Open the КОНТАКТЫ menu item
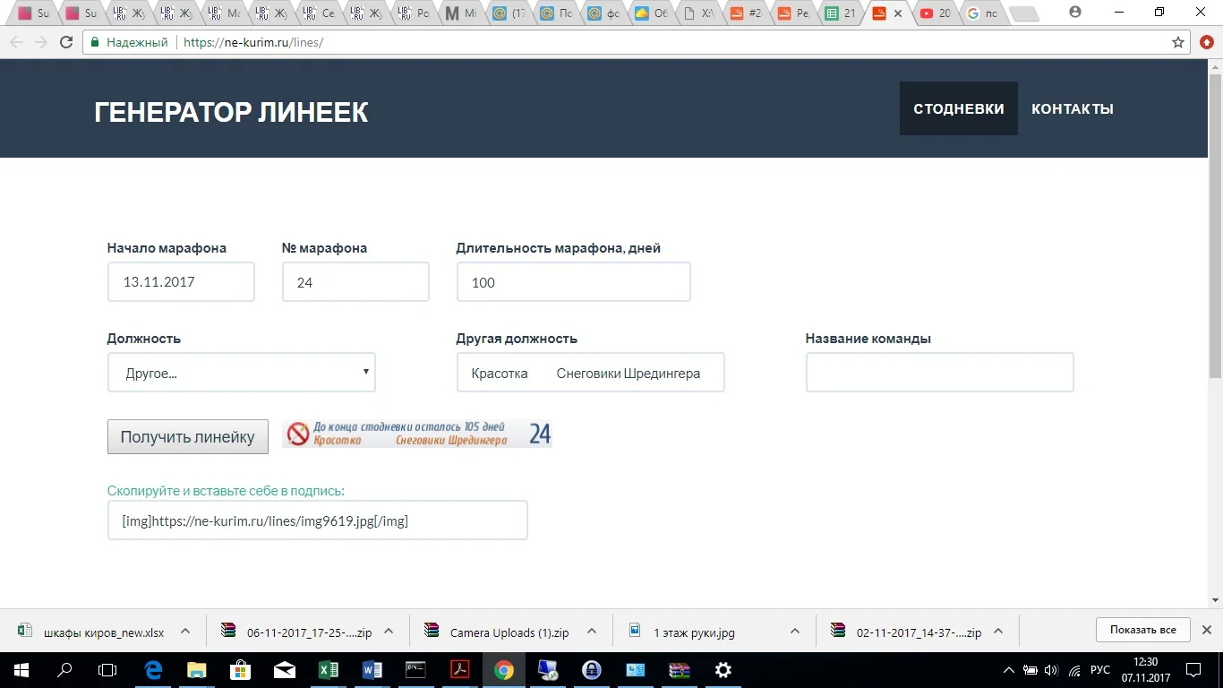 tap(1073, 108)
